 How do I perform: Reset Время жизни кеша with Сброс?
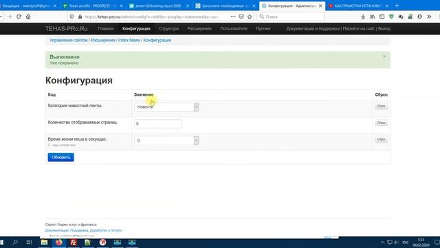click(382, 139)
